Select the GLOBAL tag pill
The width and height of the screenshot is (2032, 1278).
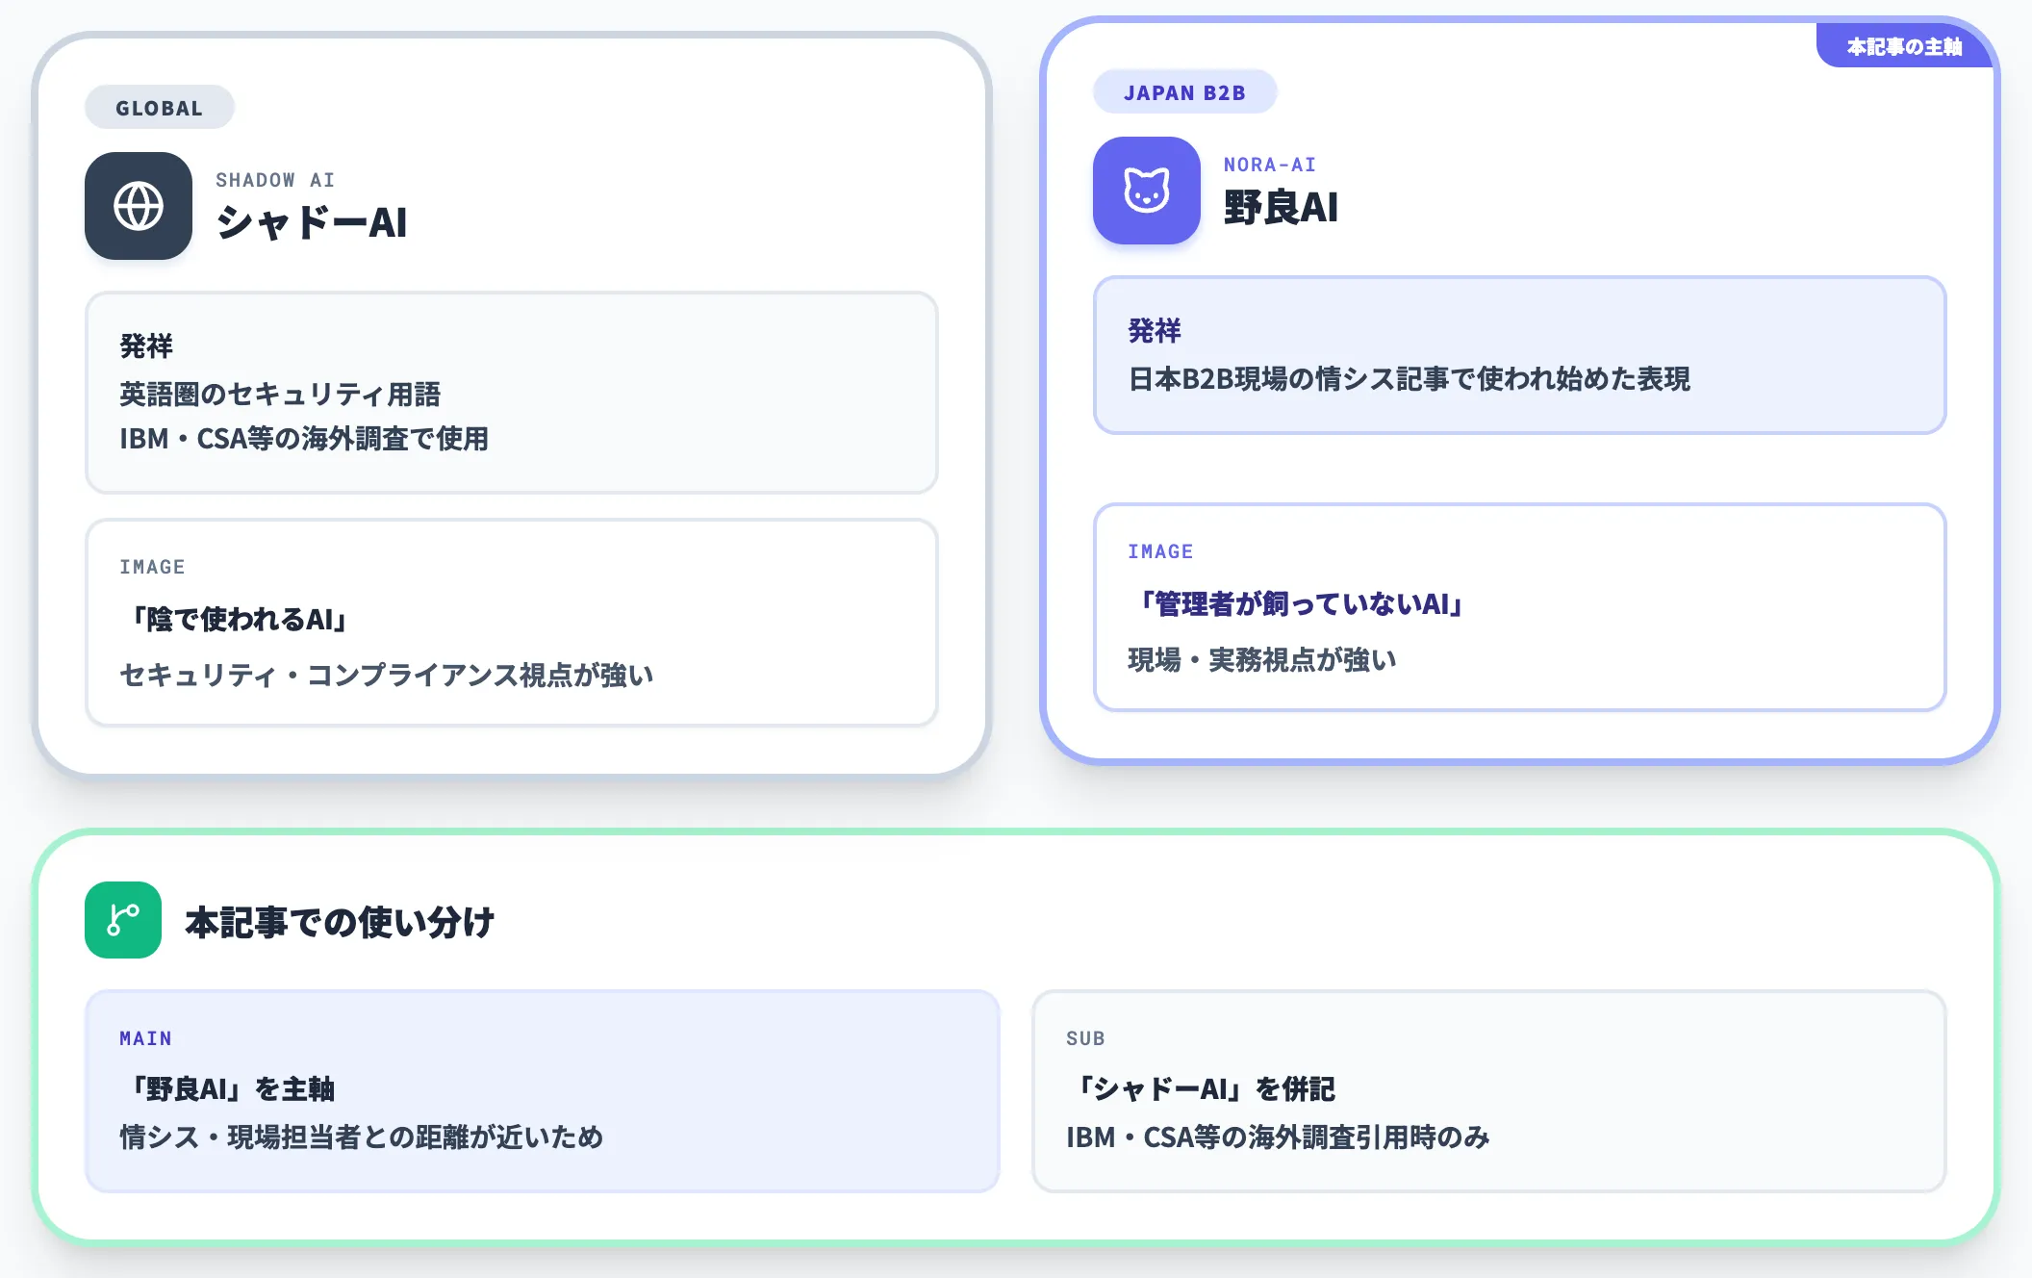(160, 108)
